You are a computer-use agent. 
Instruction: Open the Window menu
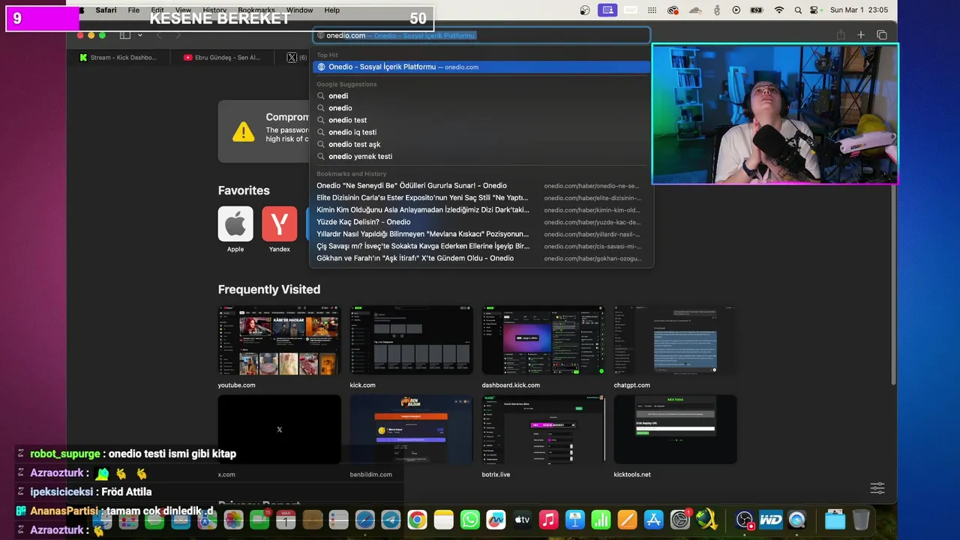299,10
